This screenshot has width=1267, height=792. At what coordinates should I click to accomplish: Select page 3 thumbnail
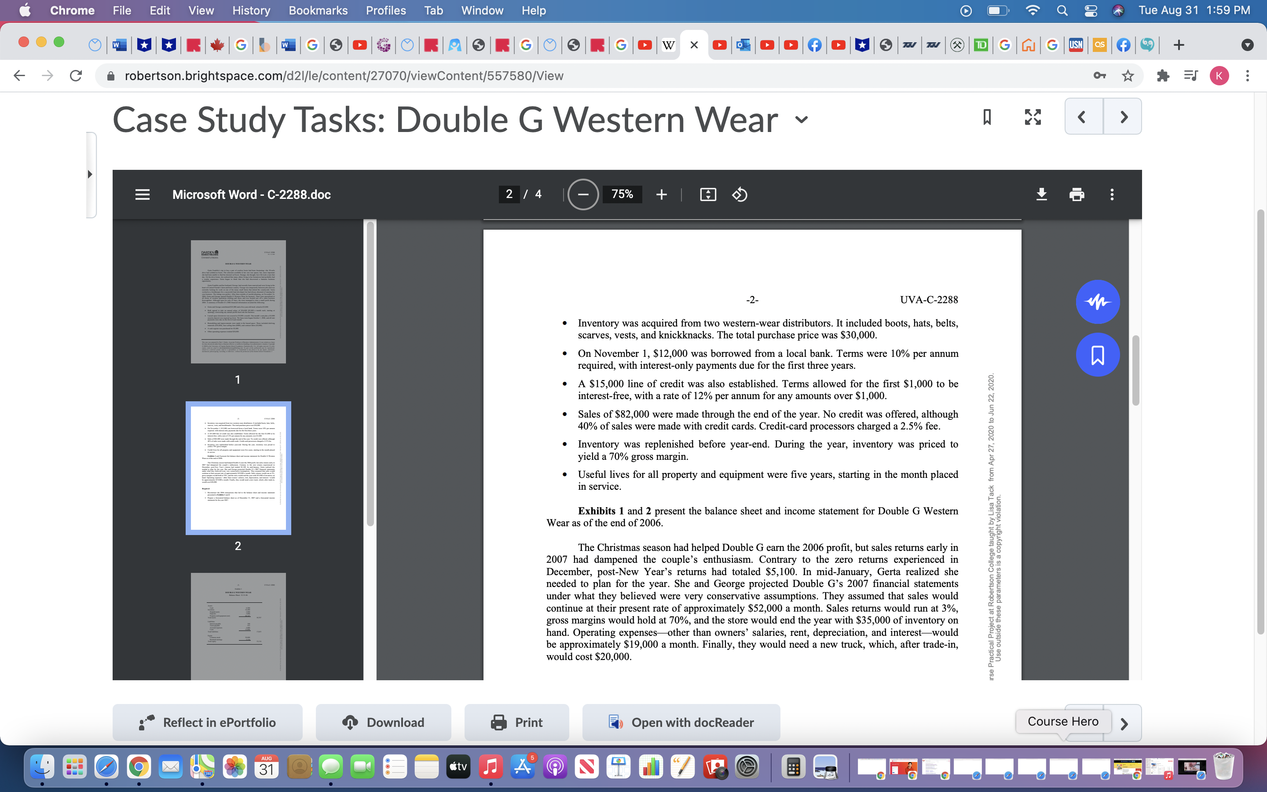coord(238,627)
